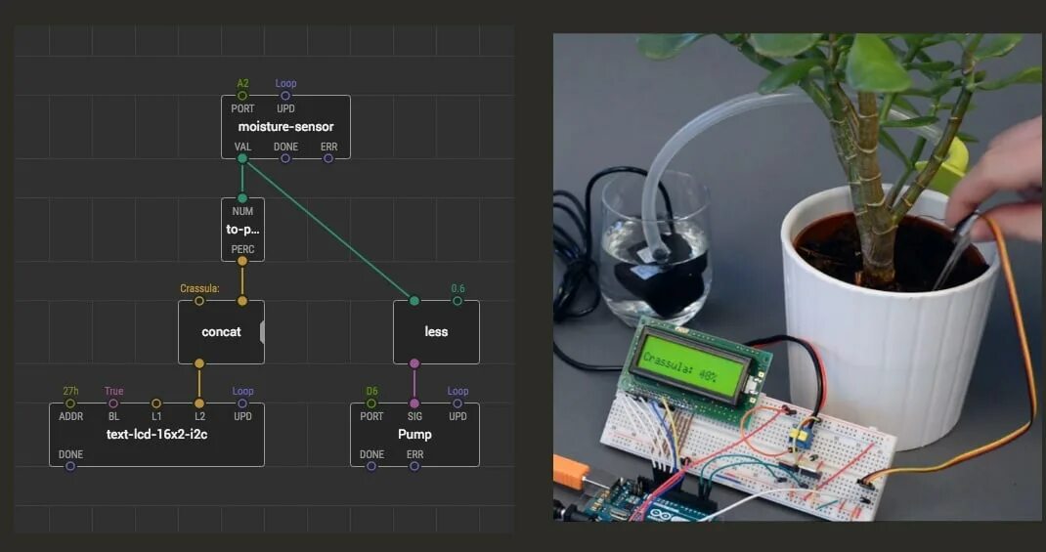Select the to-p... conversion node
1046x552 pixels.
point(242,230)
